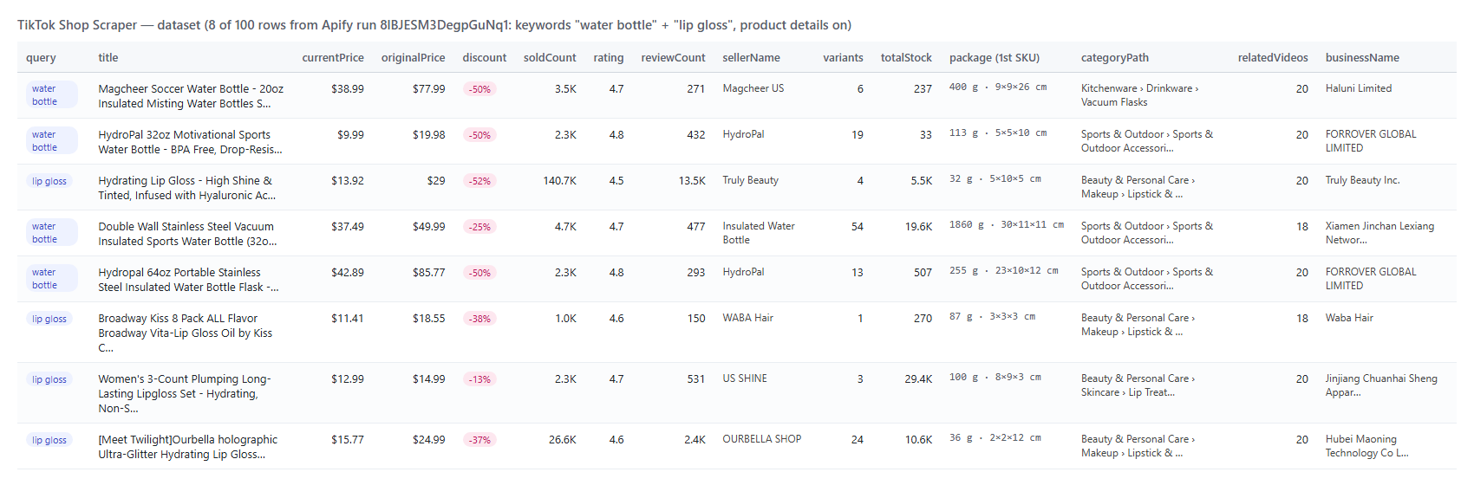The width and height of the screenshot is (1474, 485).
Task: Click the variants column header
Action: (843, 58)
